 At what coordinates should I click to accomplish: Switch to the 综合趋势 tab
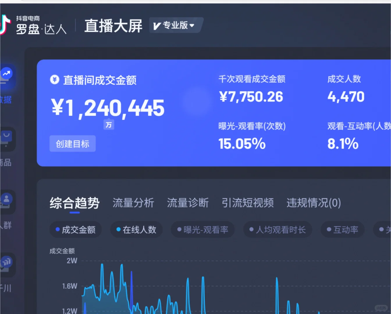point(74,203)
